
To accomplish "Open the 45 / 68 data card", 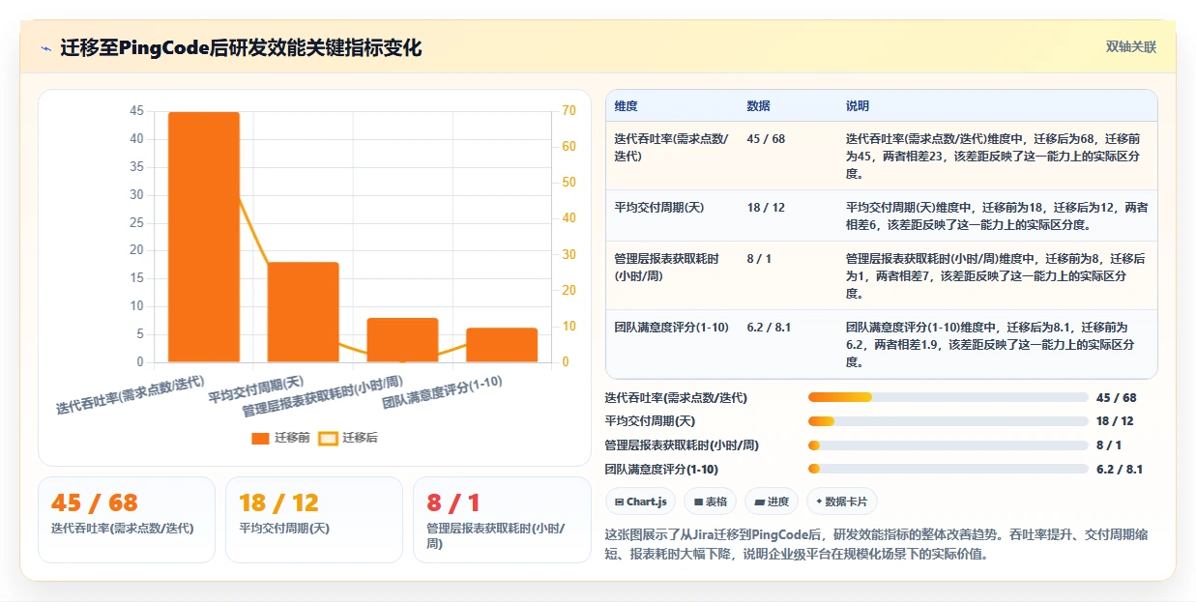I will (127, 519).
